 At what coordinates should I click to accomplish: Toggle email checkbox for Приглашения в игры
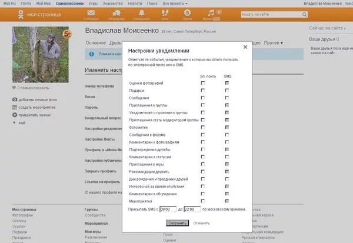(203, 164)
